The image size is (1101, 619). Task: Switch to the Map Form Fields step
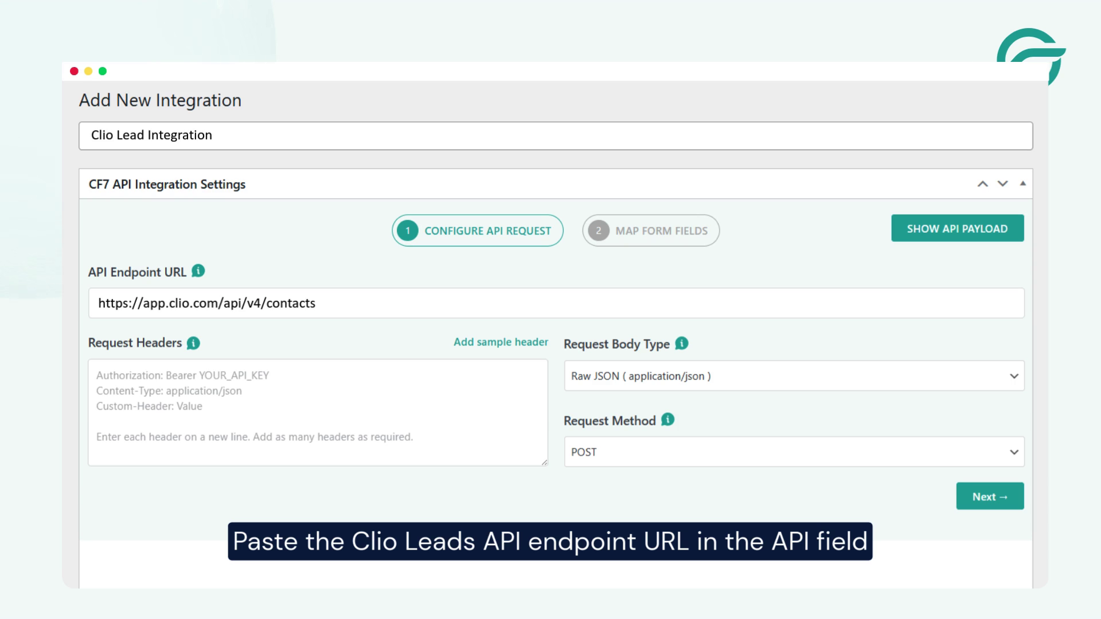click(651, 230)
